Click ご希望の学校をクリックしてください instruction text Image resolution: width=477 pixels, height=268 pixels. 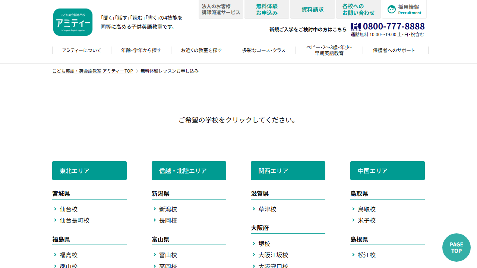[238, 120]
